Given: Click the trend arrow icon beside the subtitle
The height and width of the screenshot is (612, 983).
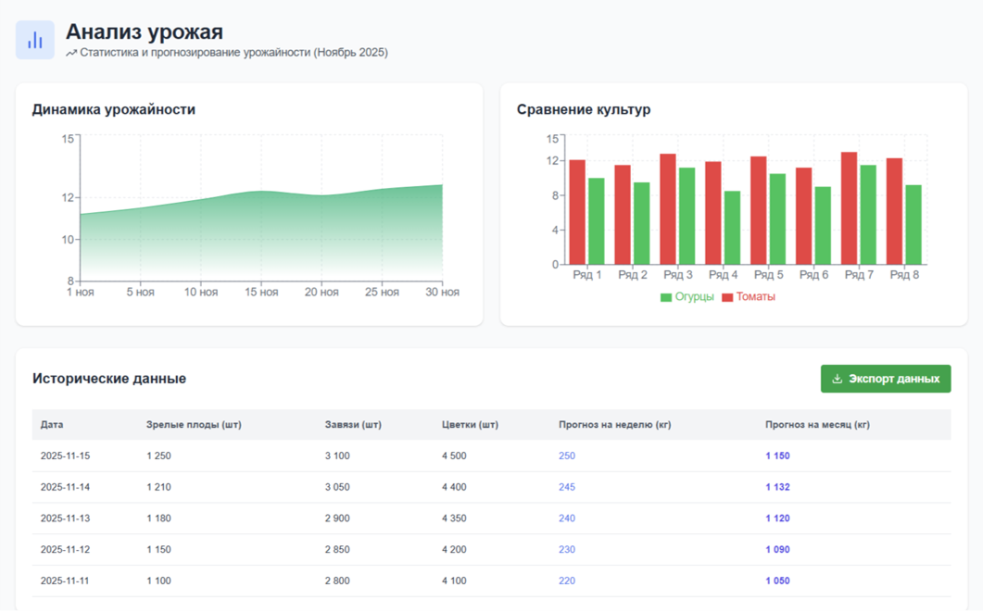Looking at the screenshot, I should [x=71, y=54].
